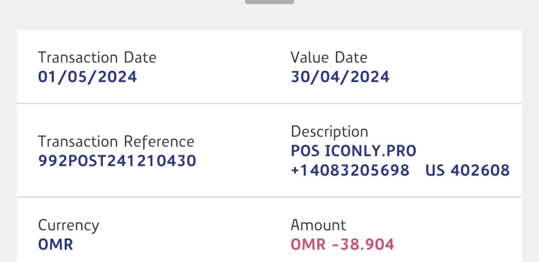The width and height of the screenshot is (539, 262).
Task: Click the Transaction Date label
Action: pos(97,57)
